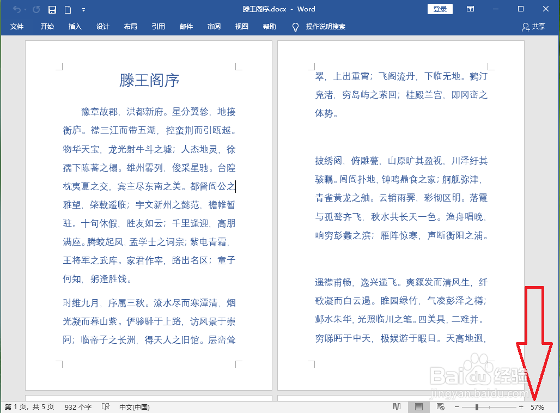Switch to the 设计 tab

[102, 27]
